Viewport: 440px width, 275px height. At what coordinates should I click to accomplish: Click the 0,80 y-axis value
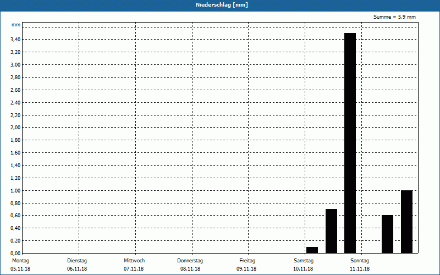pyautogui.click(x=15, y=204)
